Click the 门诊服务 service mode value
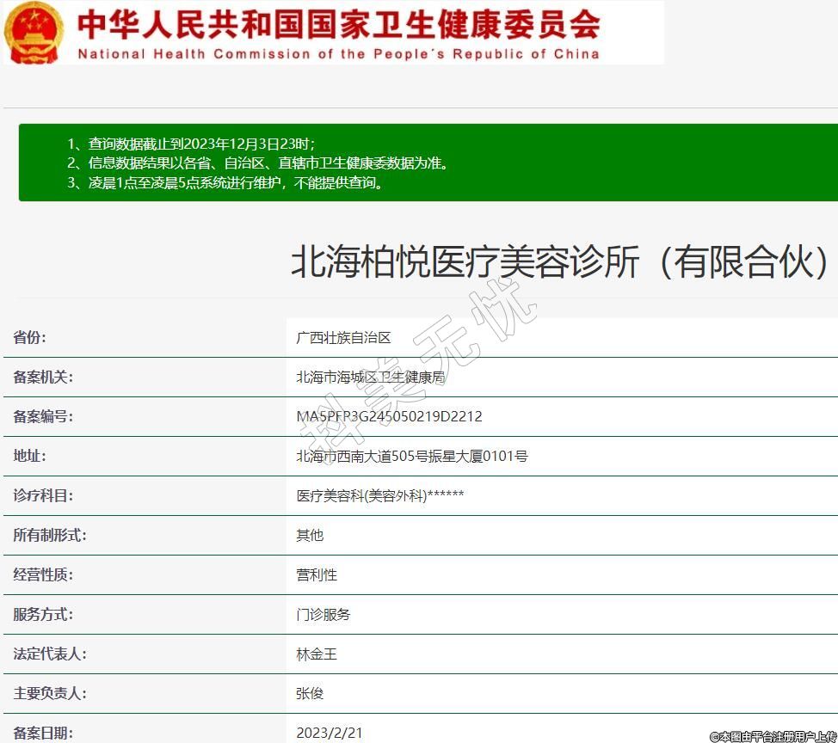Screen dimensions: 838x743 pyautogui.click(x=323, y=615)
